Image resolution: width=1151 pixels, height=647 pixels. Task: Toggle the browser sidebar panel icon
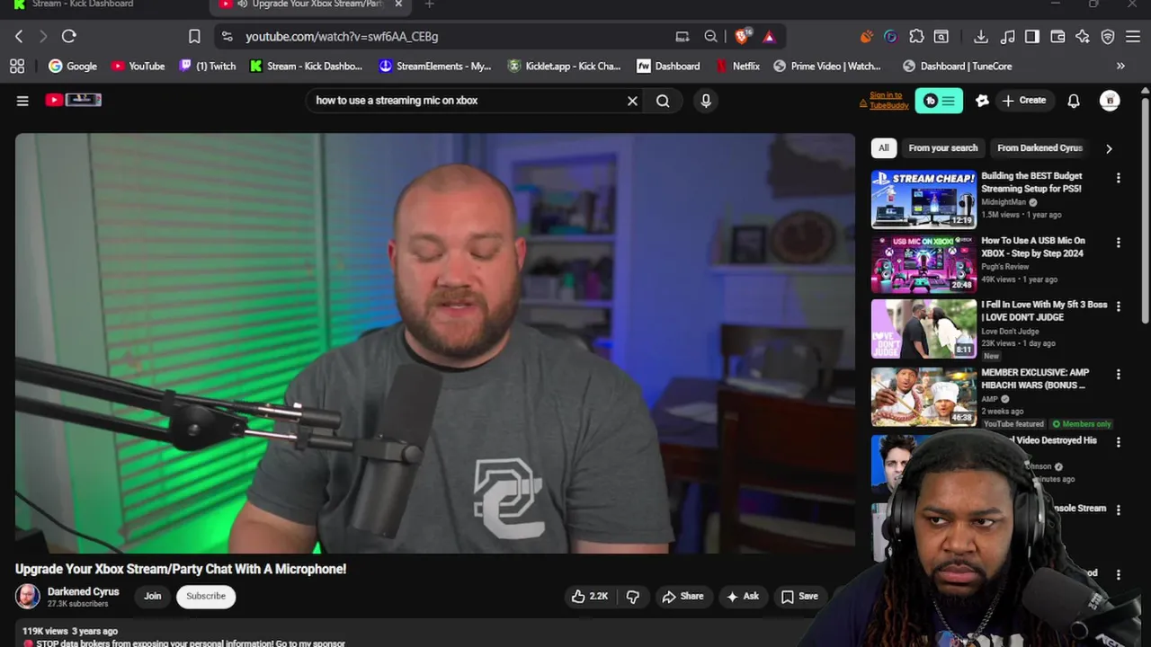1032,36
